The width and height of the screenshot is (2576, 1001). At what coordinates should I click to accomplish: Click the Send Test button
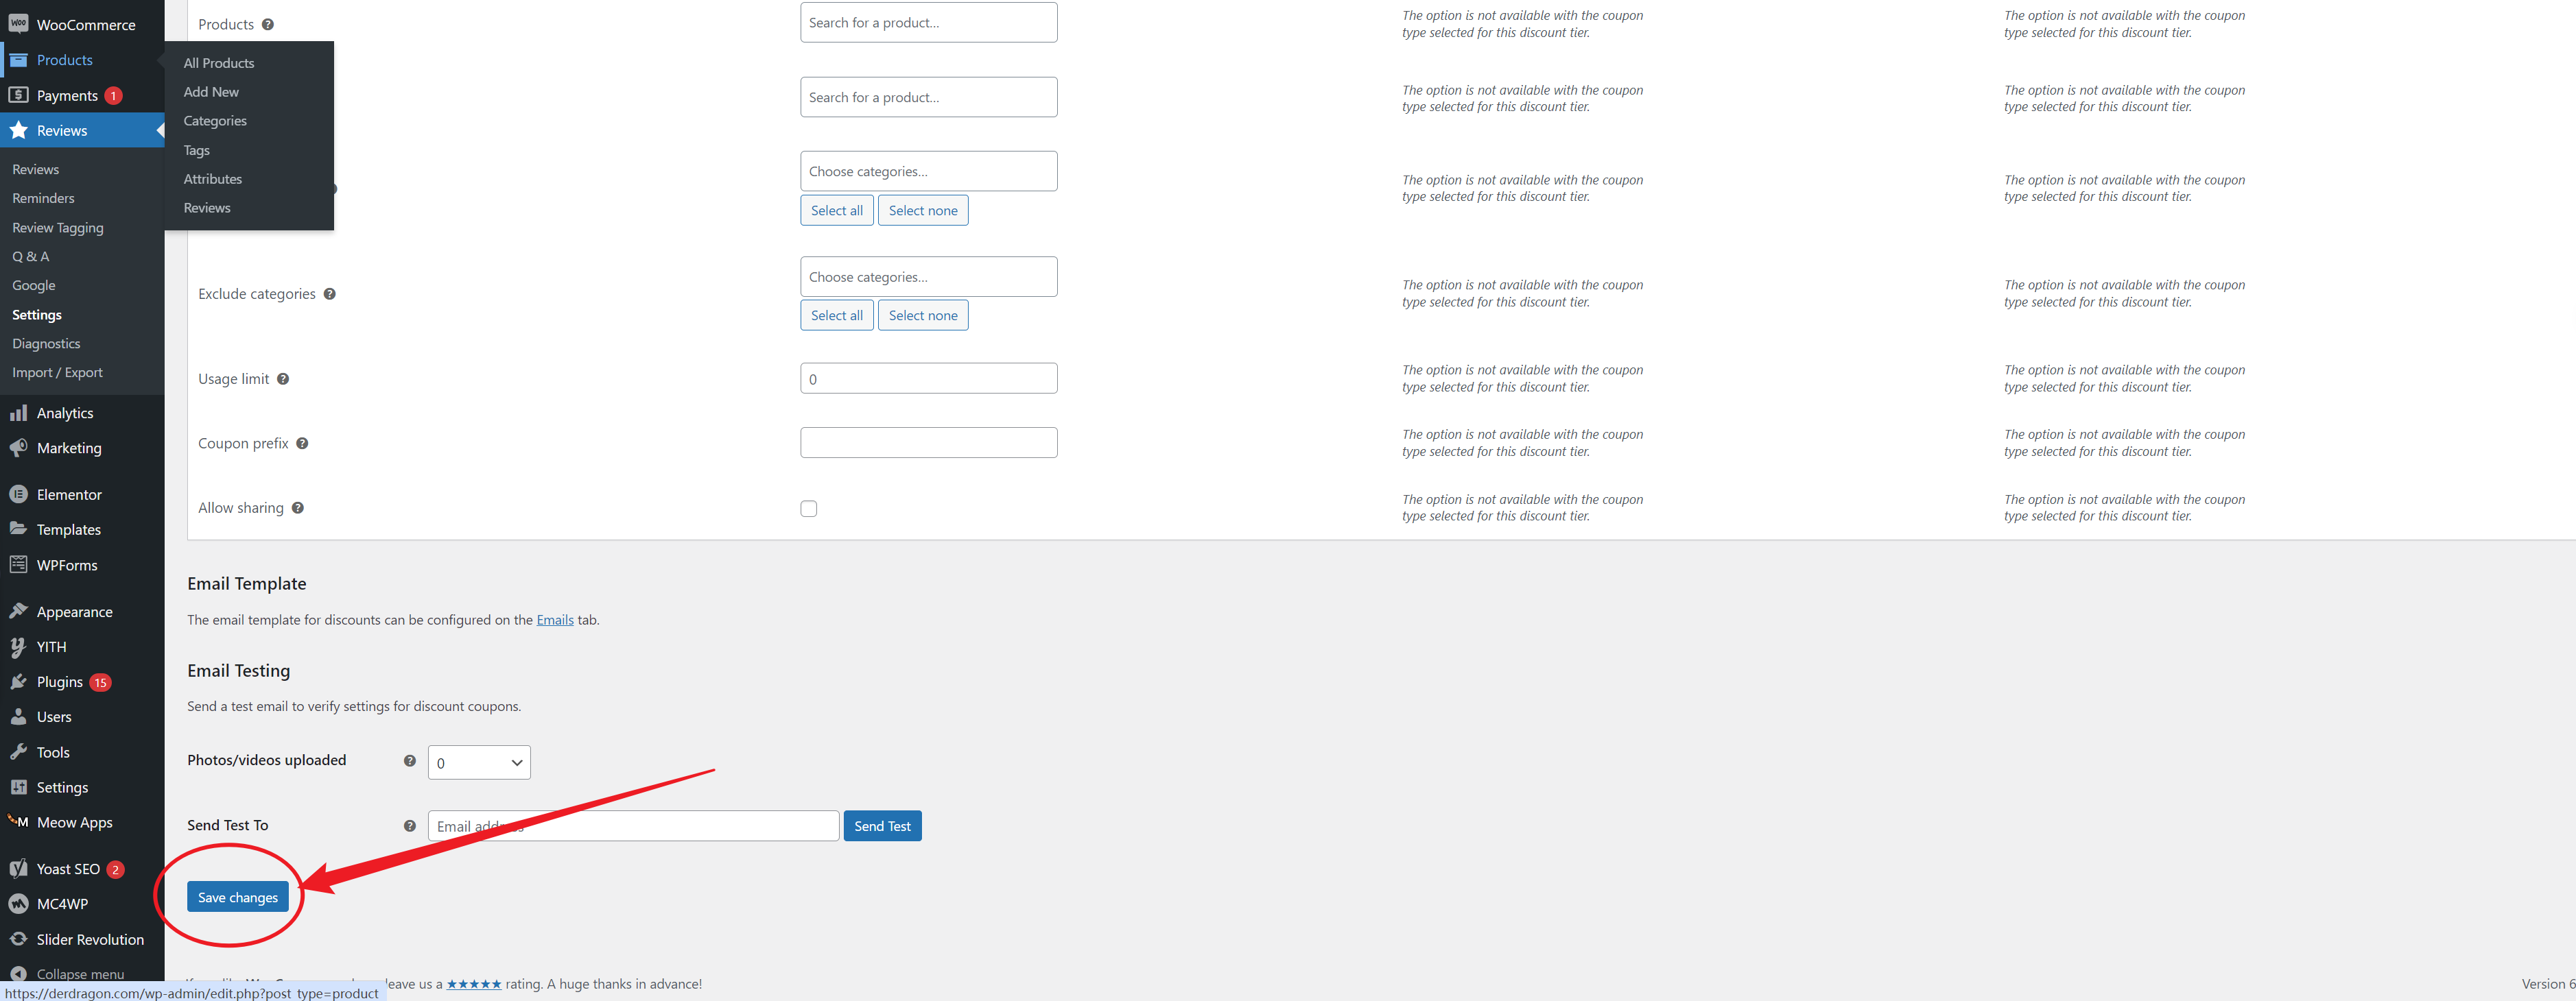(x=882, y=825)
